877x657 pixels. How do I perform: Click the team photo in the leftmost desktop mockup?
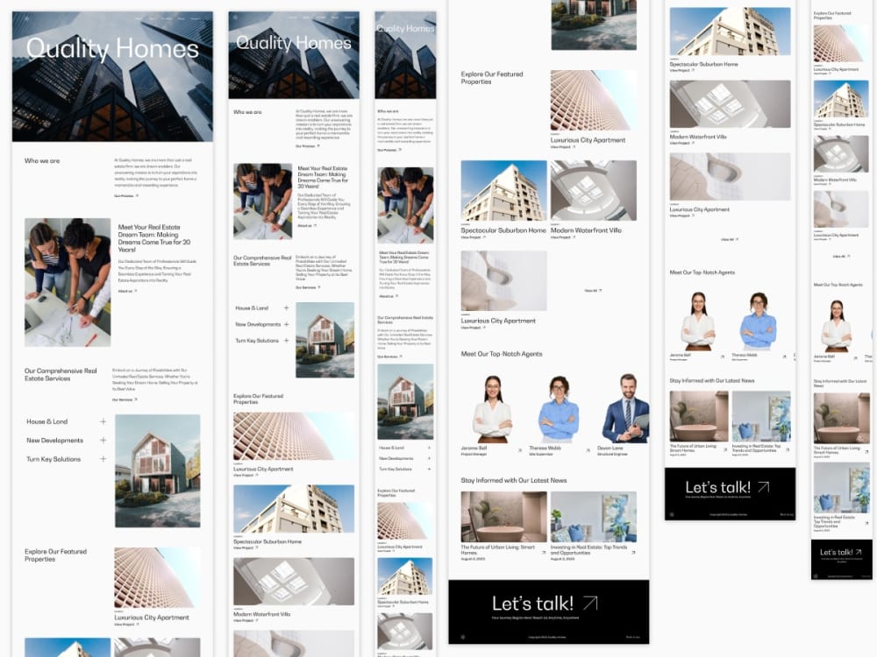(x=68, y=282)
